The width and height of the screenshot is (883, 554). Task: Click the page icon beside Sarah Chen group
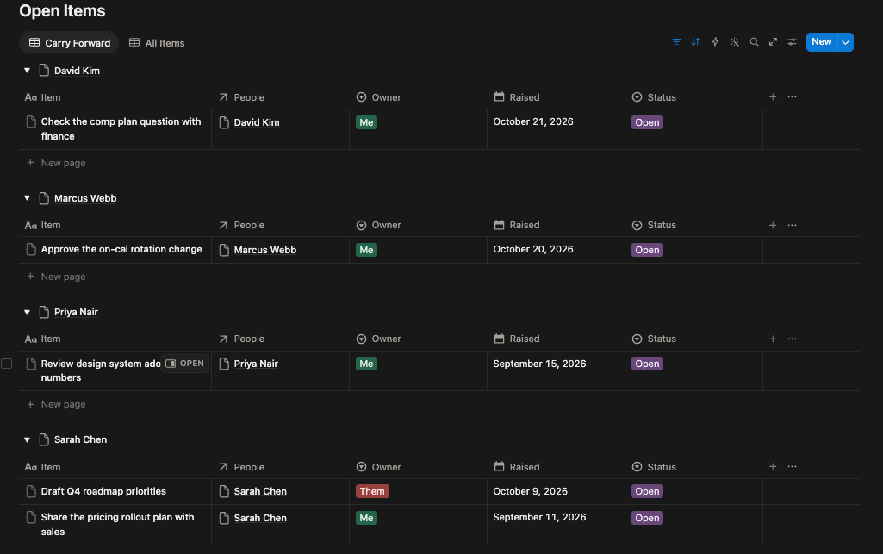[44, 439]
